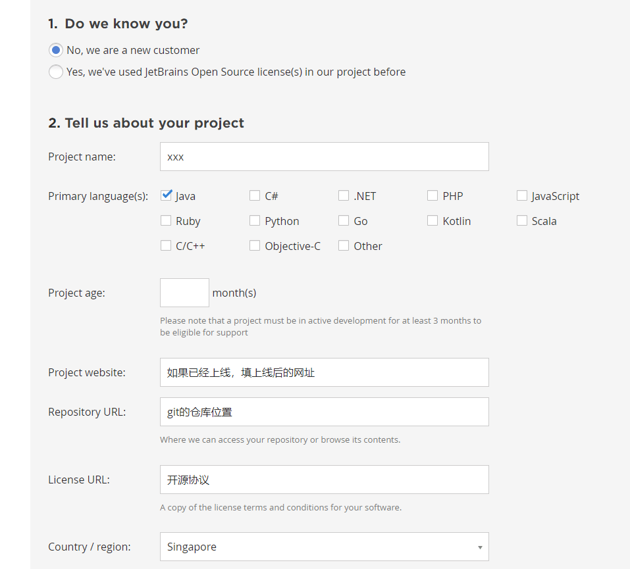Enable the .NET checkbox
Screen dimensions: 630x569
[344, 195]
